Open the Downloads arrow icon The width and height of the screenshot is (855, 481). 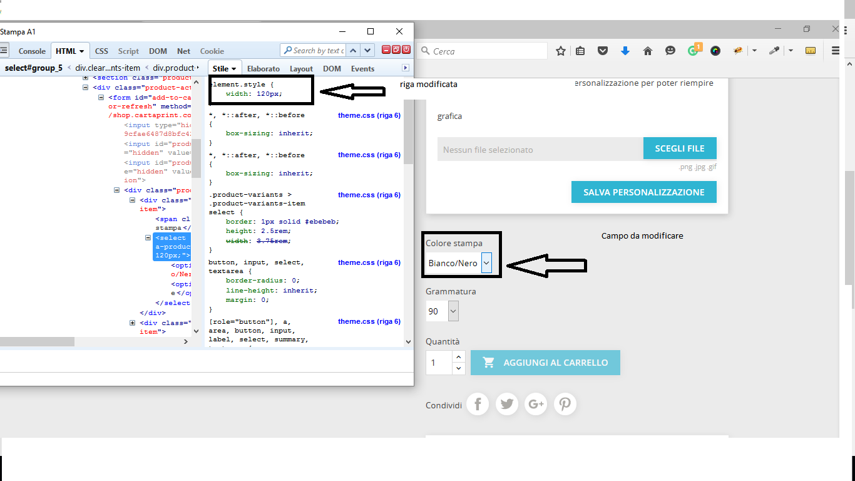point(625,51)
